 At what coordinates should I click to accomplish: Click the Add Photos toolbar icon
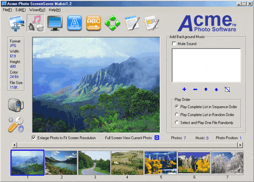(17, 23)
